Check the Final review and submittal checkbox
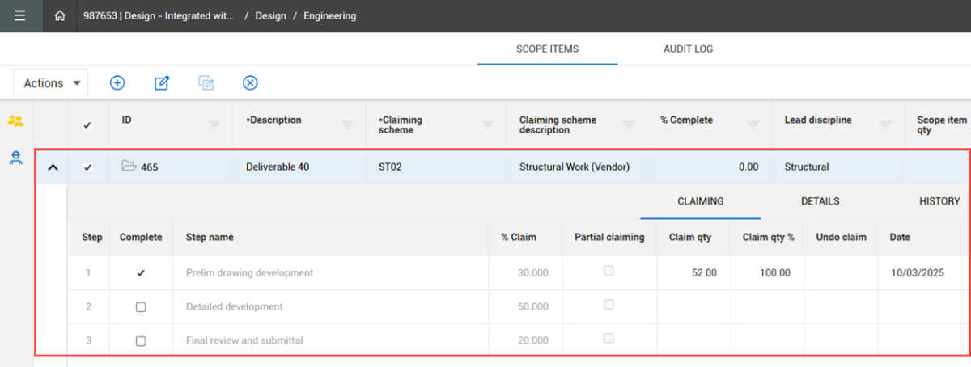Screen dimensions: 971x367 tap(141, 341)
